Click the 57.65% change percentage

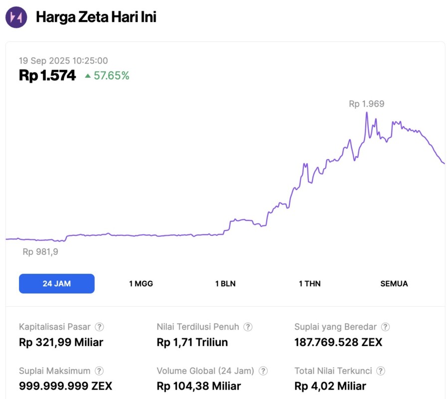tap(111, 76)
